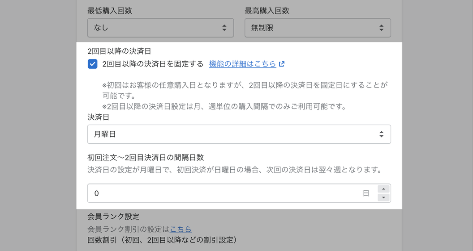
Task: Click the 最低購入回数 field label
Action: coord(110,11)
